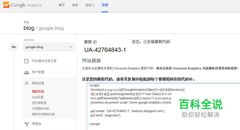Click the ga('send', 'pageview') code line
The image size is (240, 130).
(x=106, y=115)
